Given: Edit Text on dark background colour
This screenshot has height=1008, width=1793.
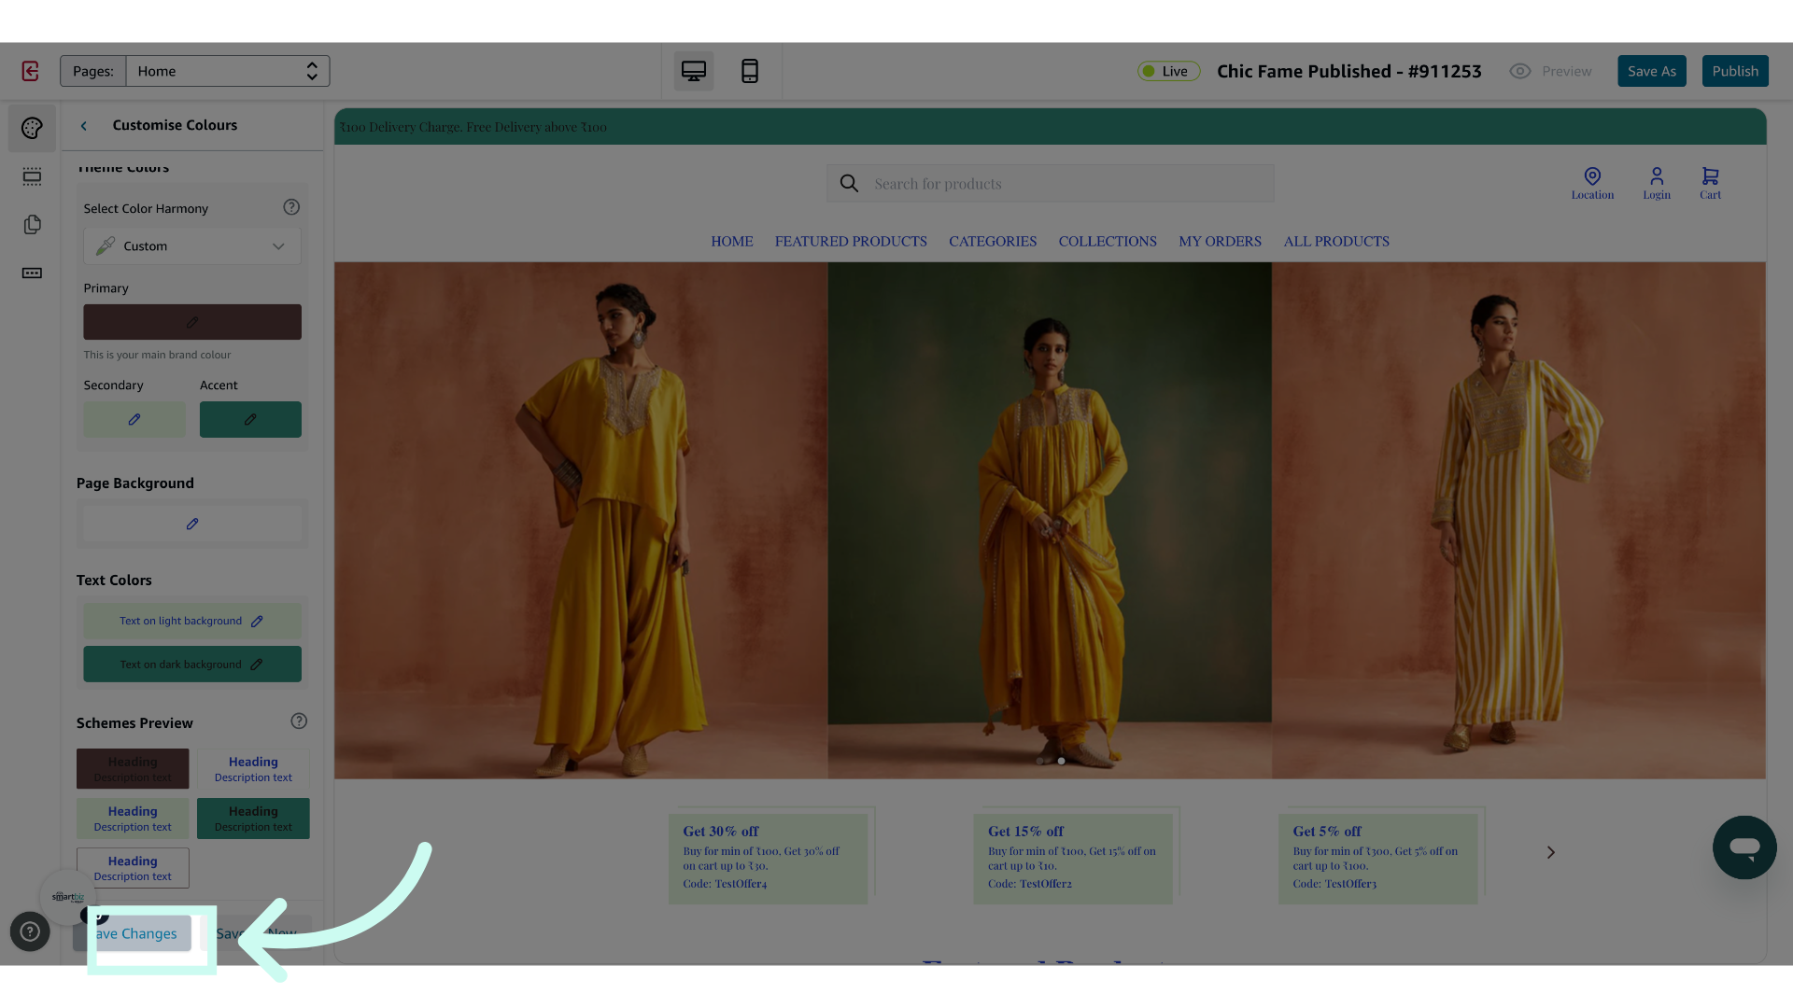Looking at the screenshot, I should click(192, 665).
